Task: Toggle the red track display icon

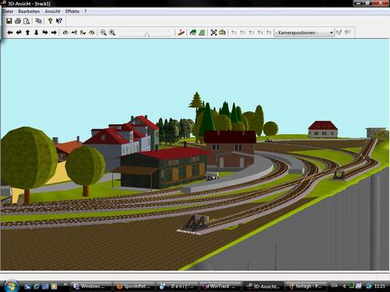Action: coord(181,32)
